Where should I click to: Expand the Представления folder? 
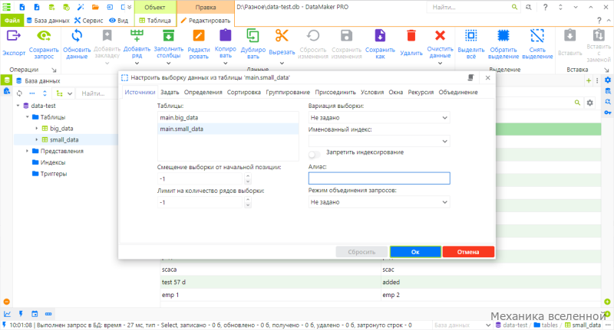click(28, 151)
